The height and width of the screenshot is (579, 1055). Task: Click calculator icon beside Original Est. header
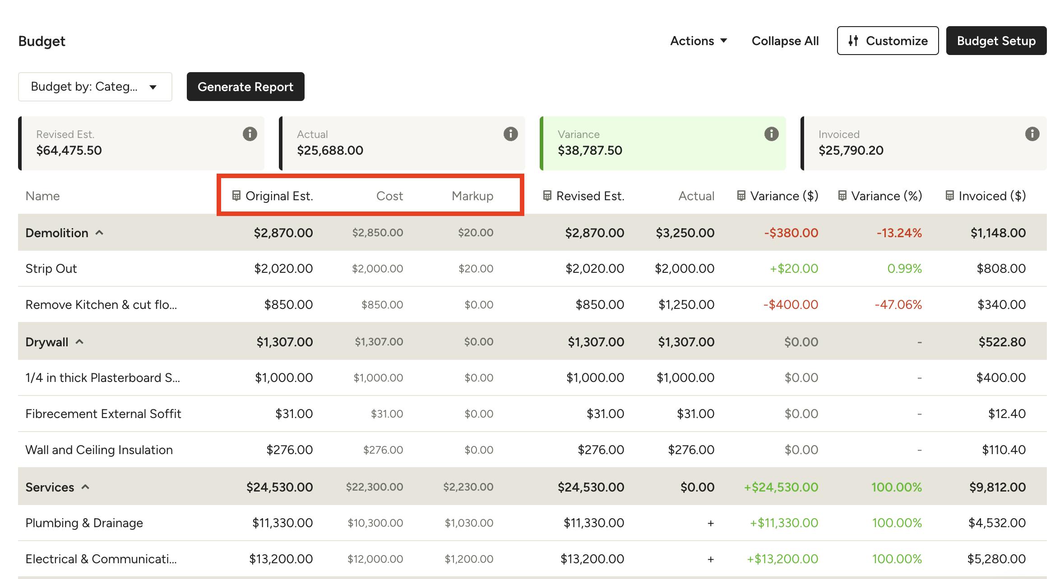pyautogui.click(x=236, y=196)
